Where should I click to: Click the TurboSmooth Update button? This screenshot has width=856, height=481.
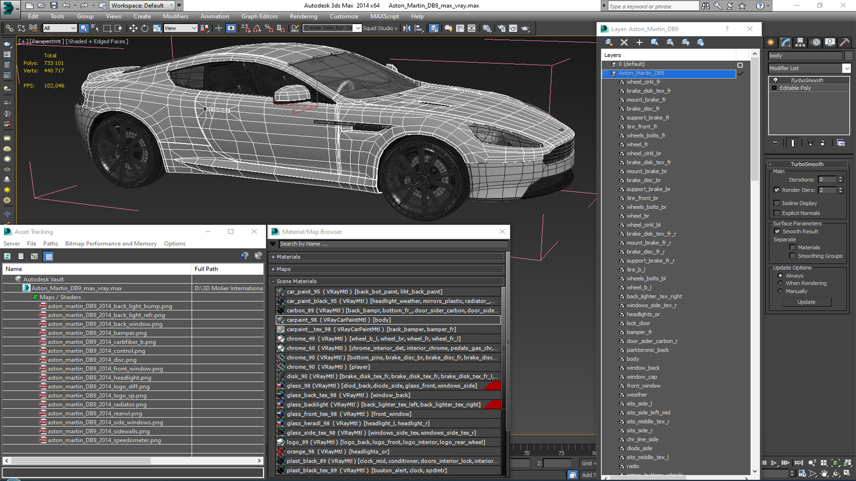[806, 302]
